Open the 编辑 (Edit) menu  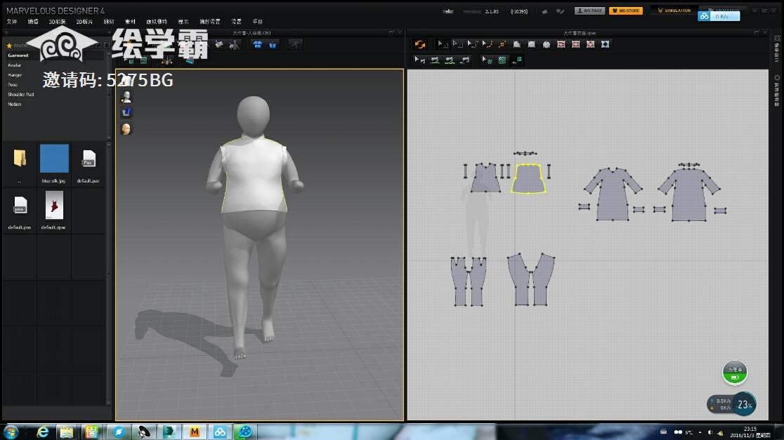[33, 22]
